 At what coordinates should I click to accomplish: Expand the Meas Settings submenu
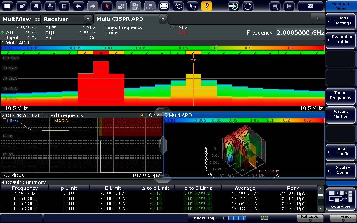340,21
